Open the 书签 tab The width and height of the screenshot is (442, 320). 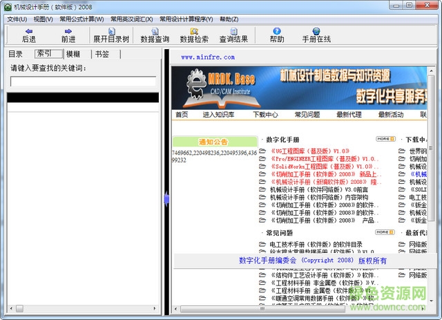tap(102, 54)
